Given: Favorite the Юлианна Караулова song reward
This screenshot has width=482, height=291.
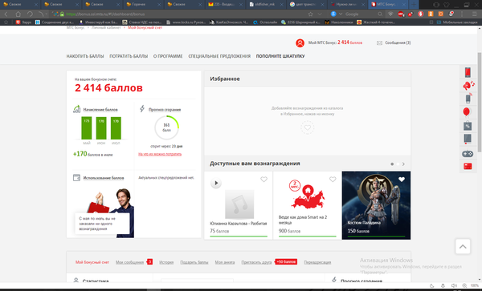Looking at the screenshot, I should tap(263, 180).
